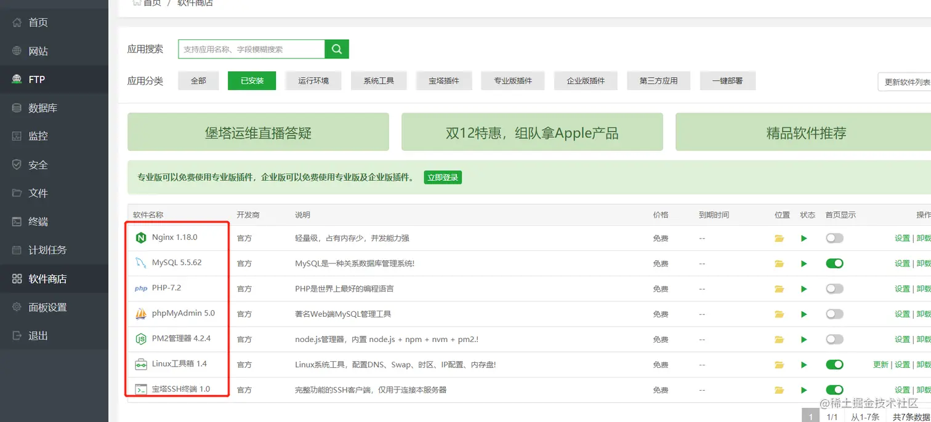Open 监控 in the sidebar

(x=54, y=137)
